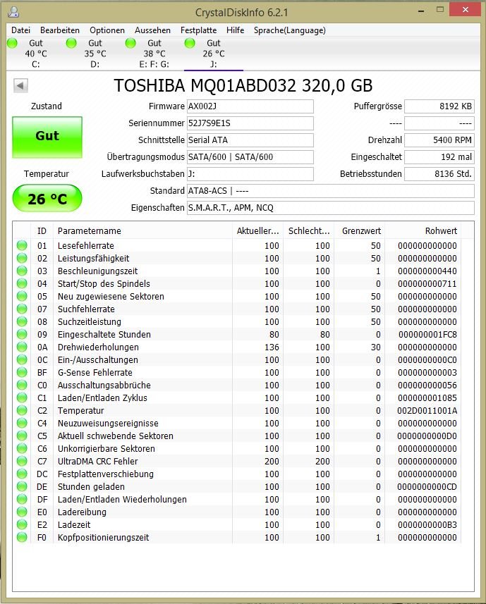This screenshot has height=604, width=486.
Task: Open the Sprache(Language) menu
Action: [289, 30]
